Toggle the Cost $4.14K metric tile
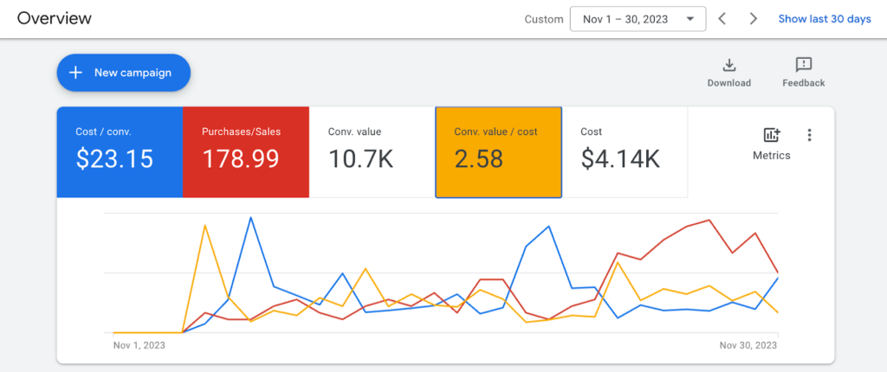The height and width of the screenshot is (372, 887). [x=625, y=152]
